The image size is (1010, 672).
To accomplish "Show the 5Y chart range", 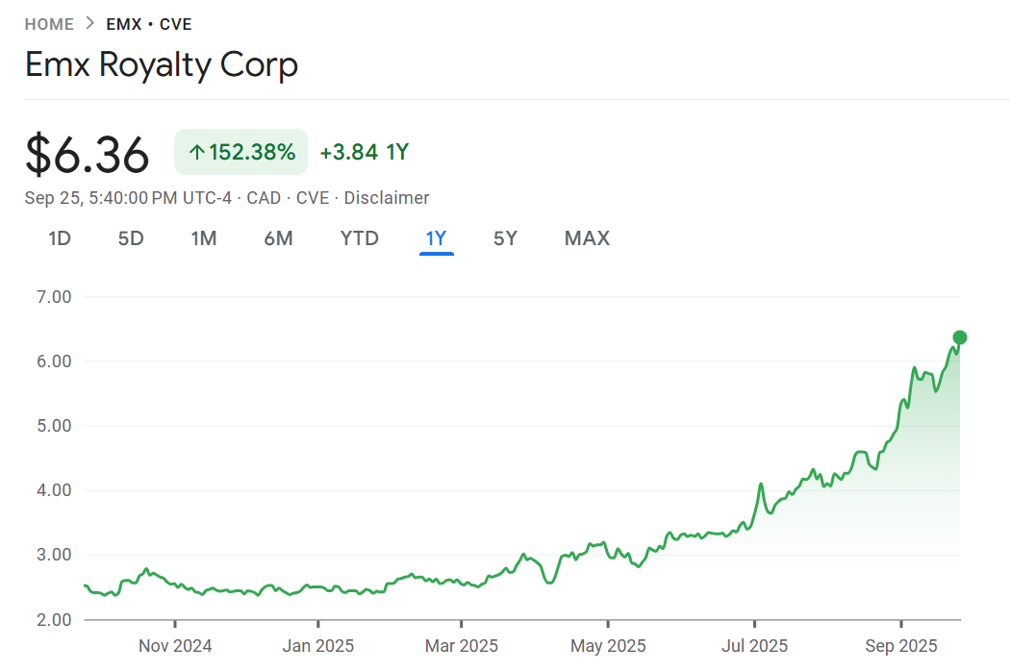I will (x=505, y=238).
